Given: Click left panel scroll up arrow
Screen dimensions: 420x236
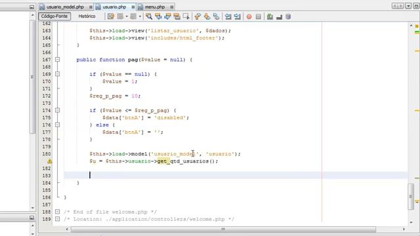Looking at the screenshot, I should click(x=33, y=15).
